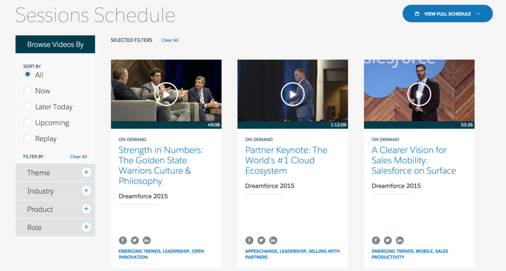Click On Demand label above A Clearer Vision
The height and width of the screenshot is (271, 506).
385,140
